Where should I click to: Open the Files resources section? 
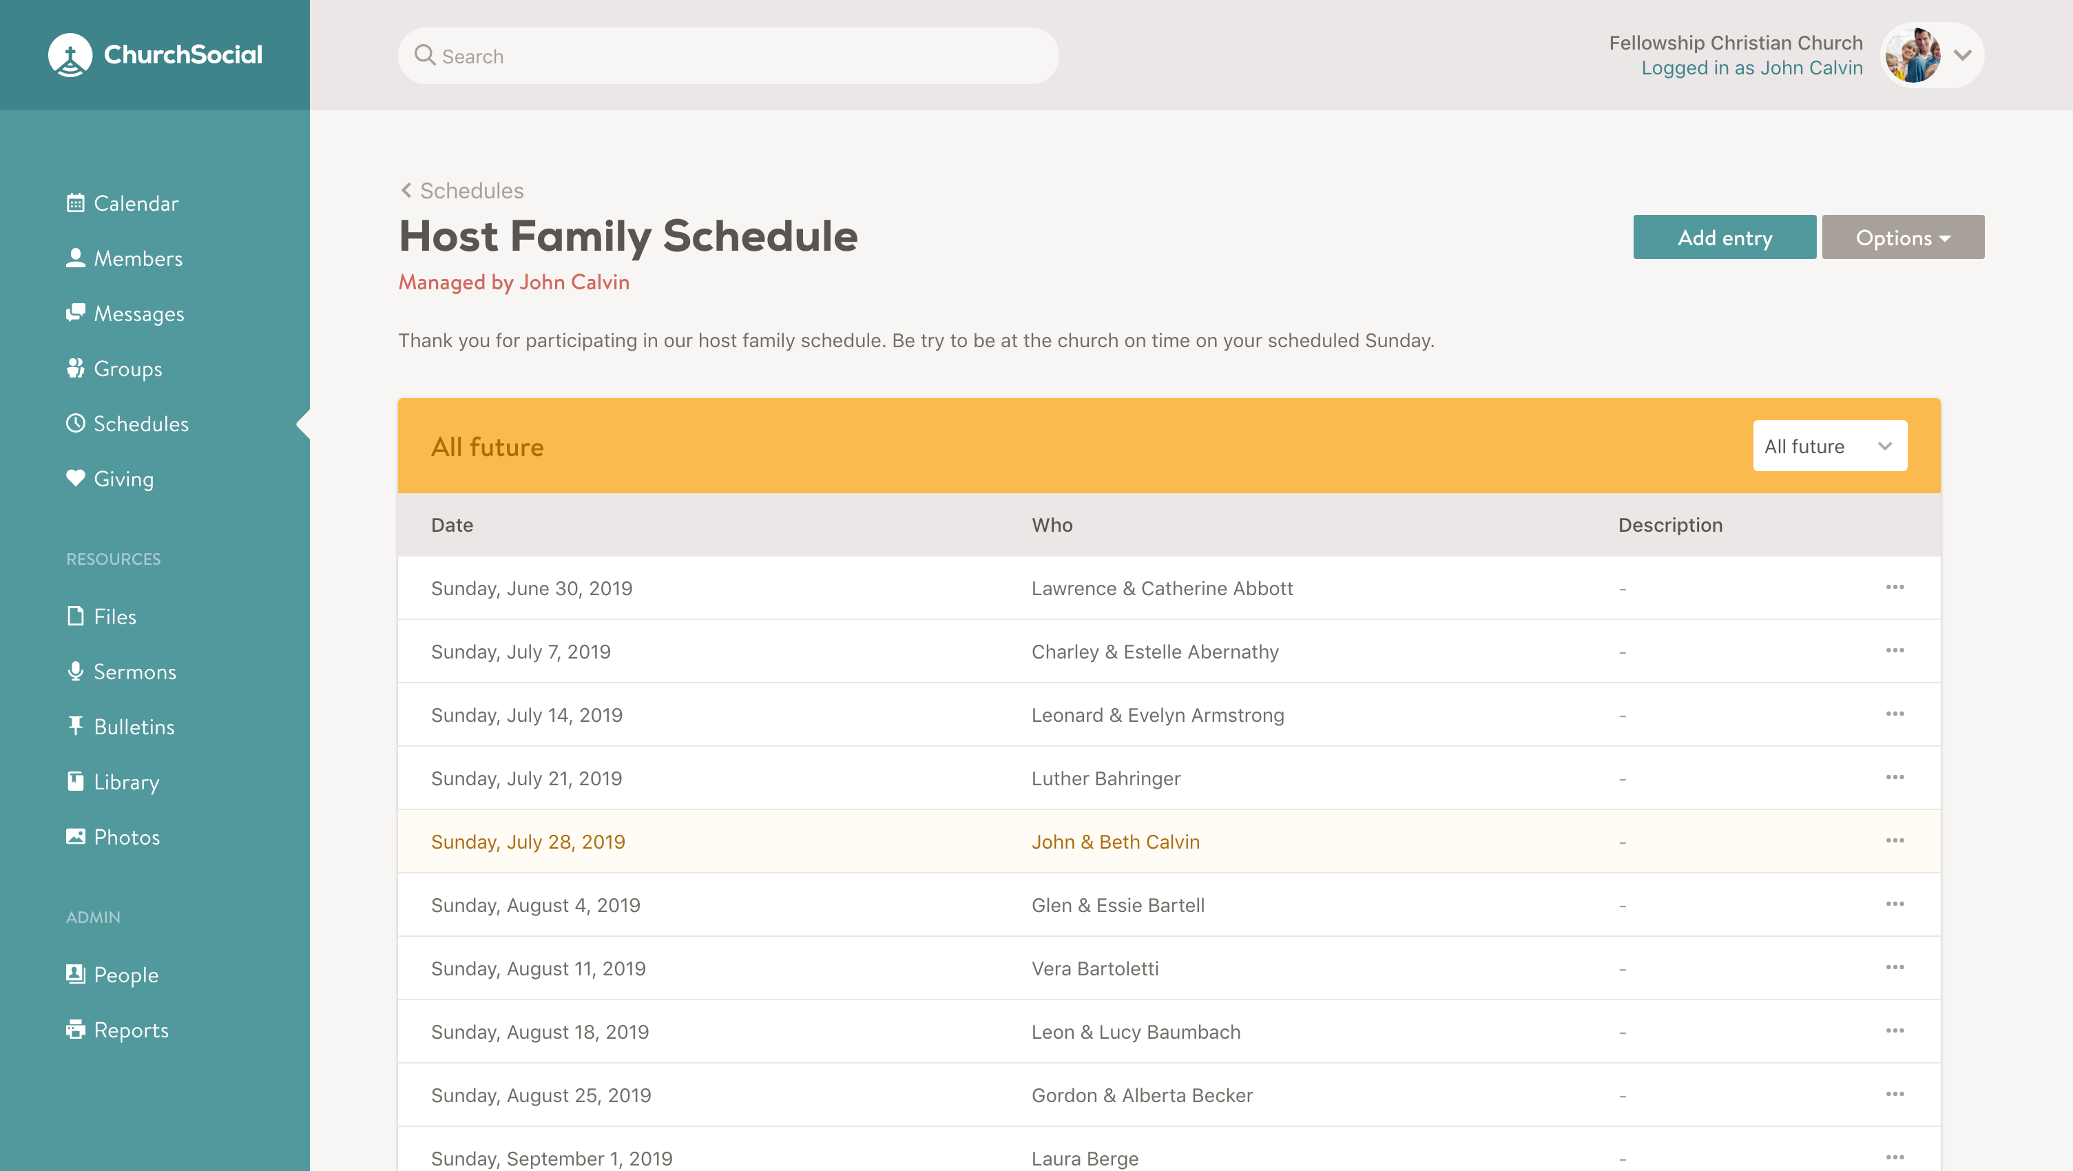114,615
